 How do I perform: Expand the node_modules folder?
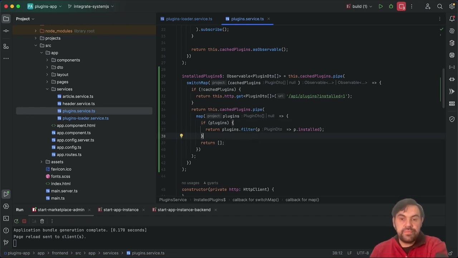[x=35, y=31]
